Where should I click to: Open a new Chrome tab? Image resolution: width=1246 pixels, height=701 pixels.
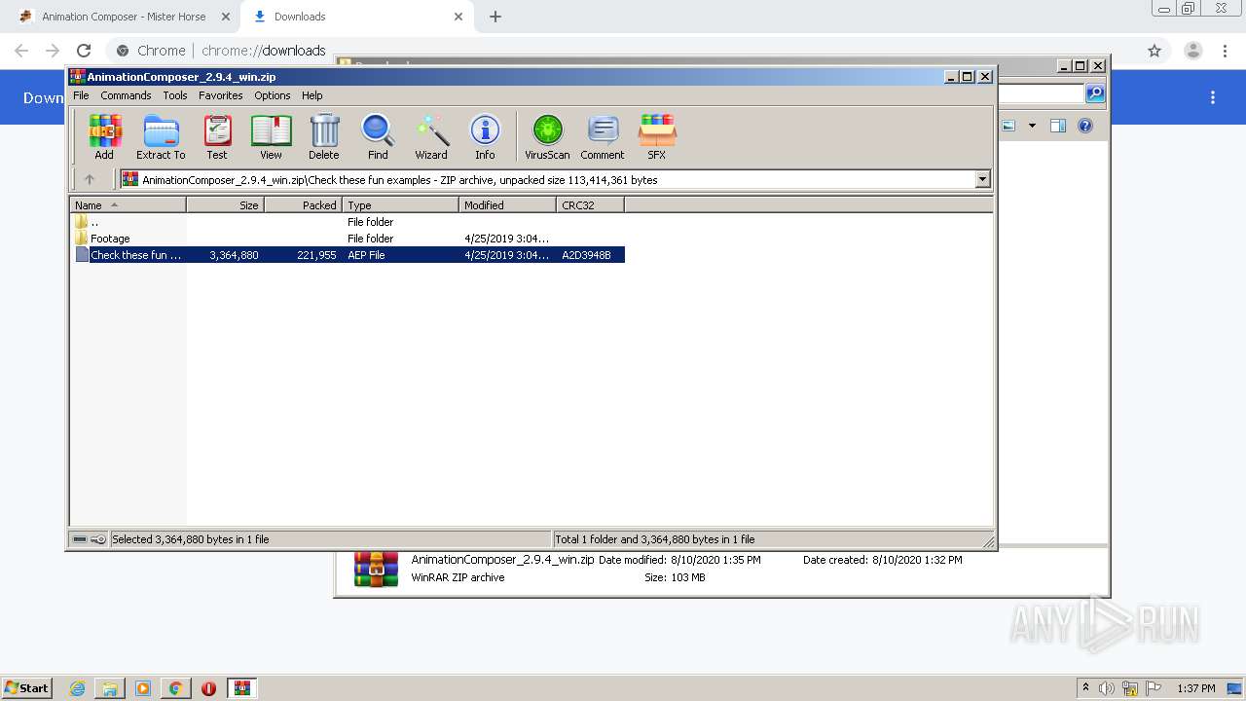click(495, 17)
